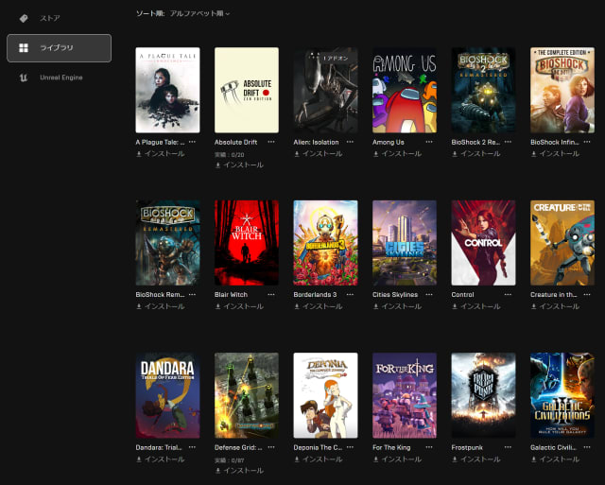
Task: Install Absolute Drift via インストール
Action: click(x=239, y=165)
